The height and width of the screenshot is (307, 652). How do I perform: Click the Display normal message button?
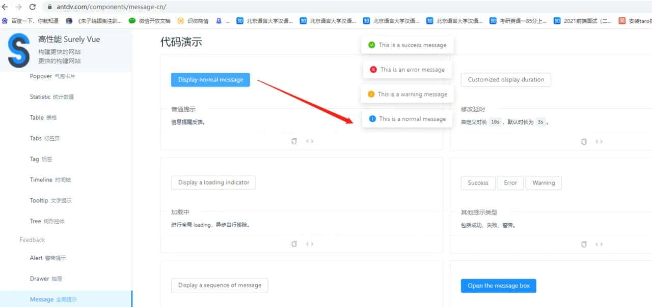[210, 80]
